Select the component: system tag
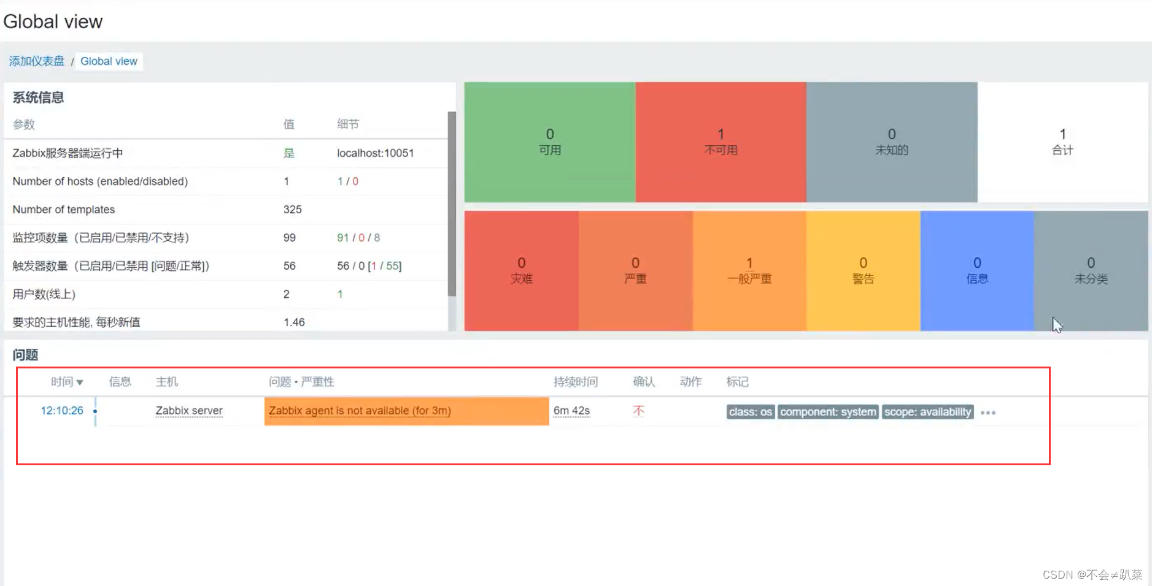The width and height of the screenshot is (1152, 586). click(x=828, y=412)
